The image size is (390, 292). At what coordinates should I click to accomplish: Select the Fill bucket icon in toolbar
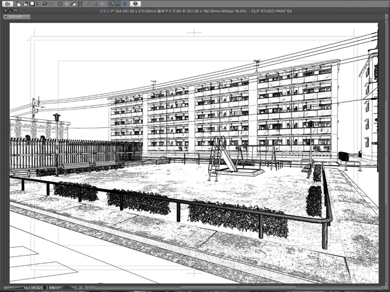point(73,4)
